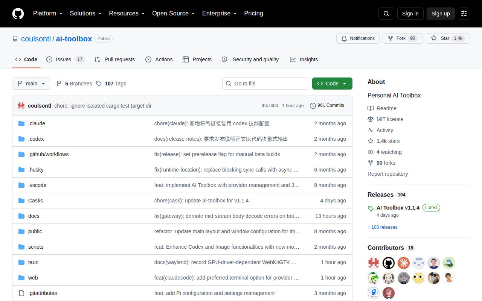
Task: Click the Notifications button
Action: tap(358, 38)
